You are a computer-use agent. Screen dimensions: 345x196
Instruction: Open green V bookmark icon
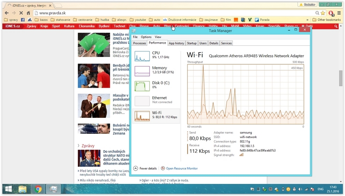(250, 20)
